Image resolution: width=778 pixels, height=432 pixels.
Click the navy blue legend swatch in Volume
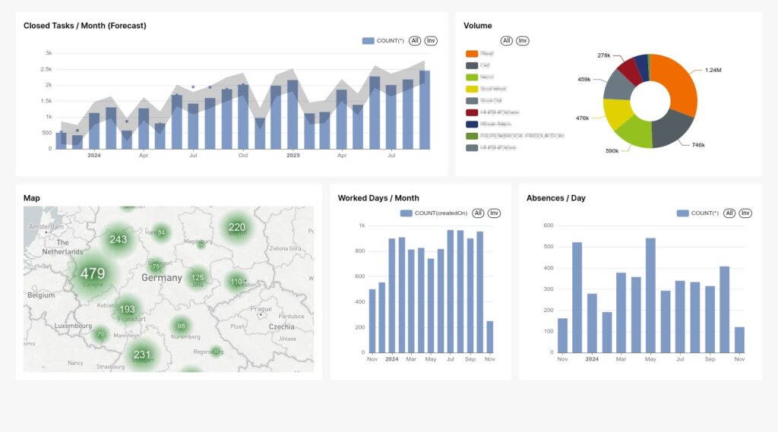(x=472, y=124)
